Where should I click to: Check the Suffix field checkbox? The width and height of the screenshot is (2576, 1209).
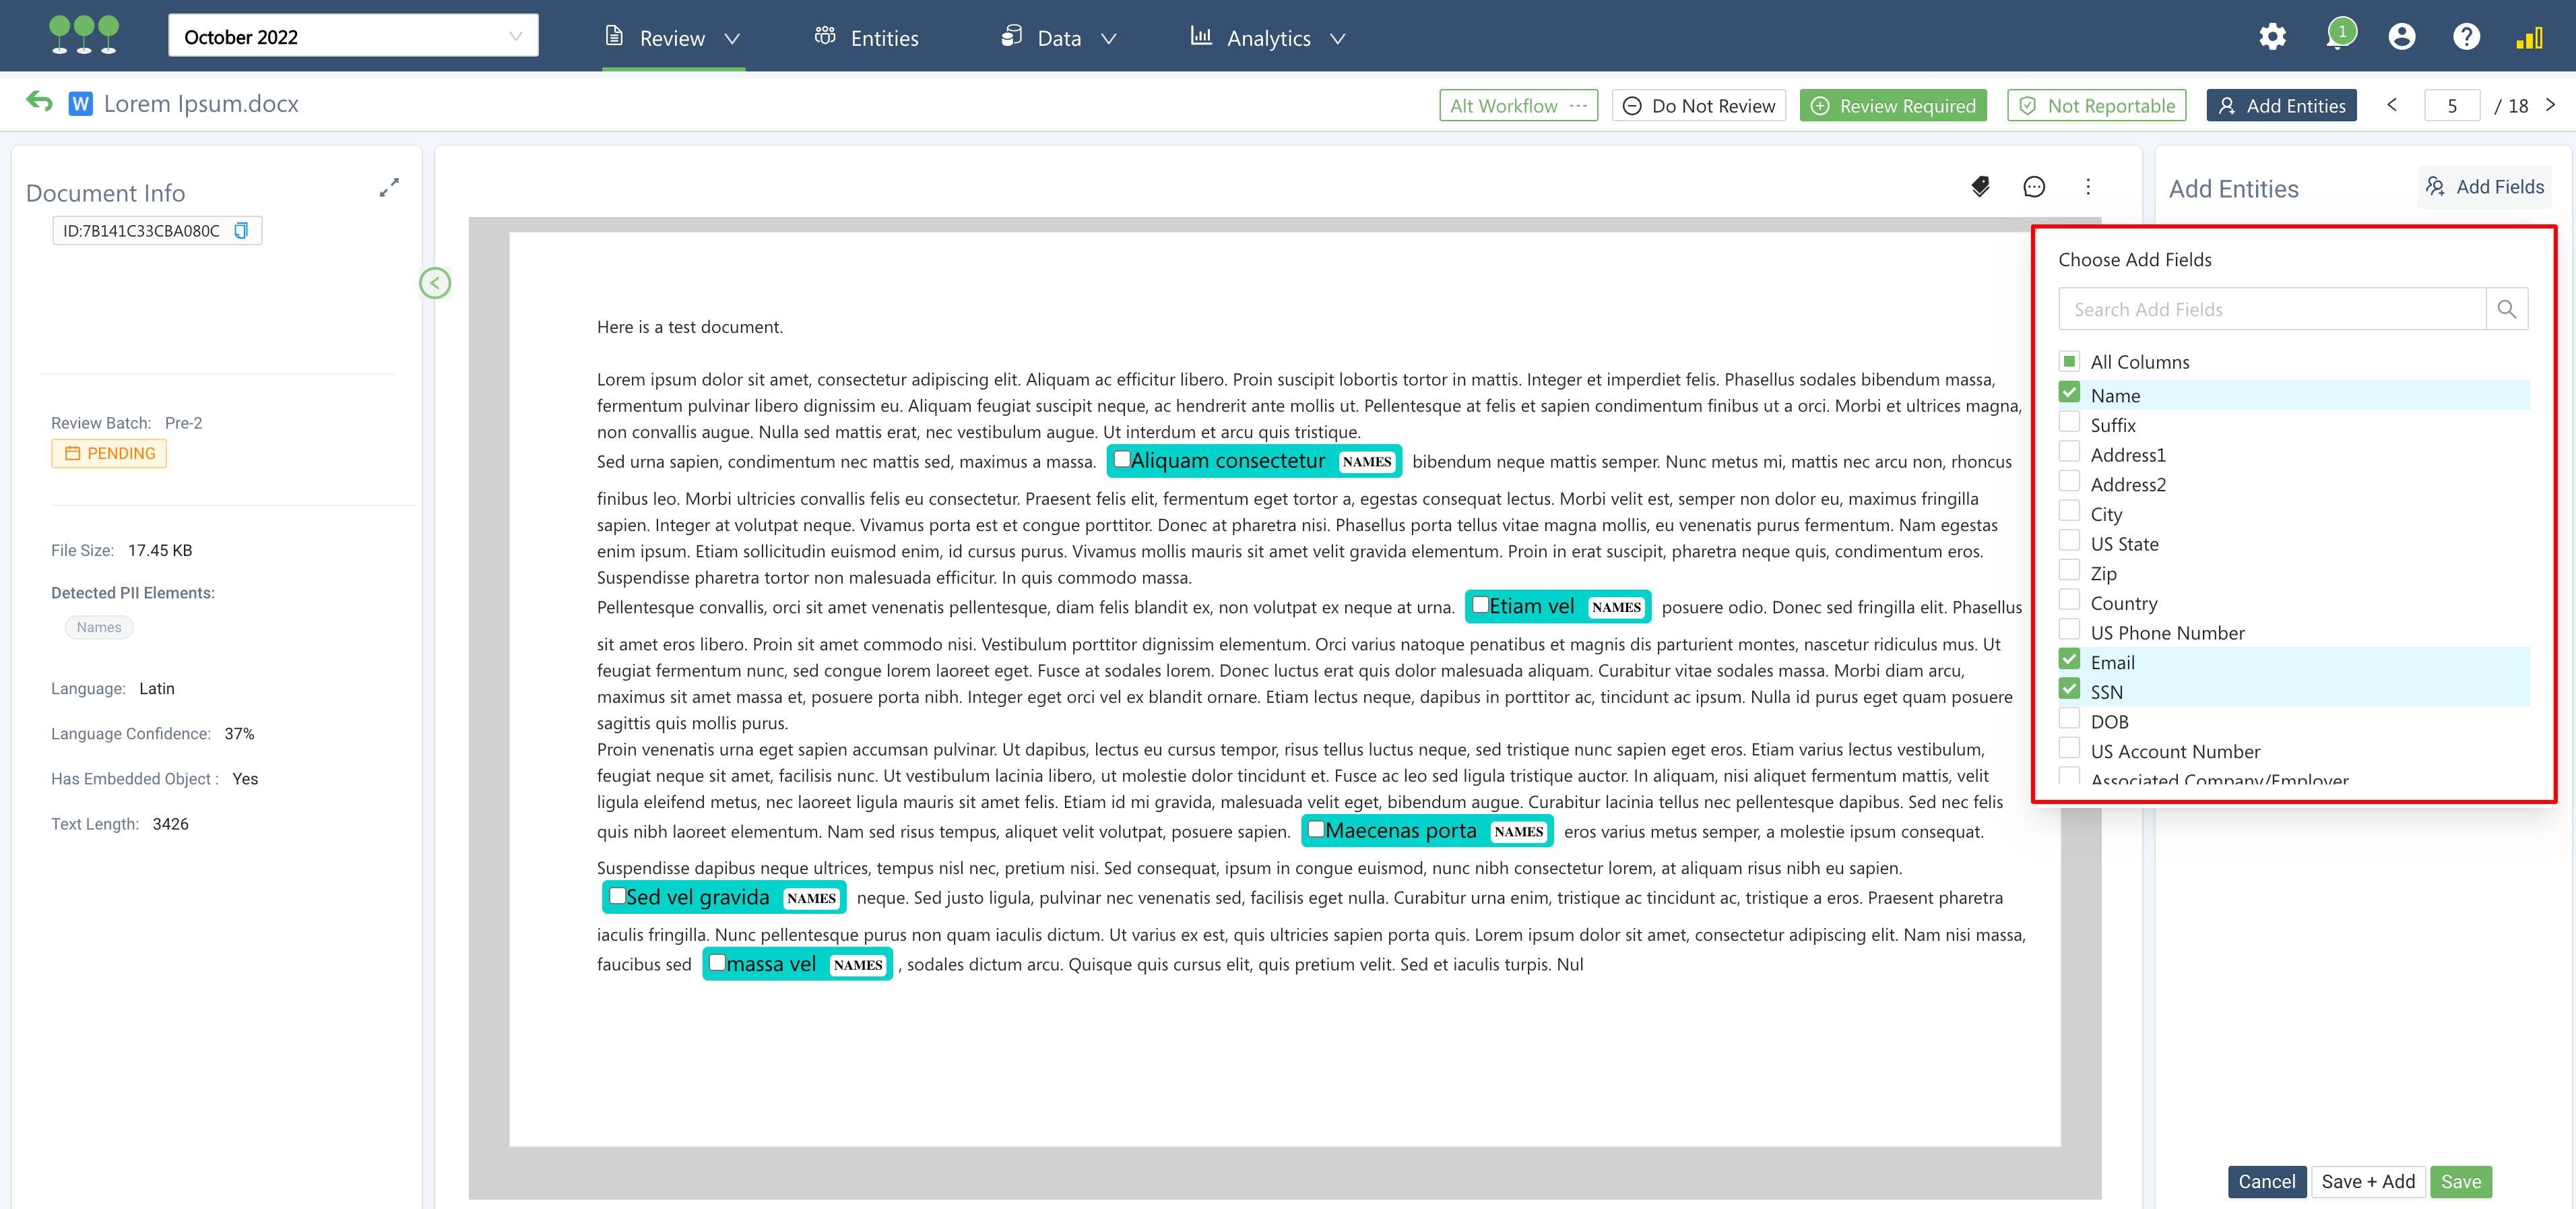[2069, 423]
